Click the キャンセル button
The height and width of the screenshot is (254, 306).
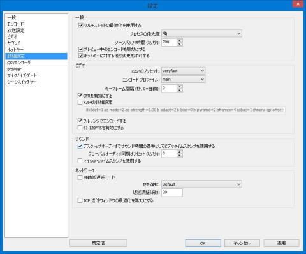point(242,243)
